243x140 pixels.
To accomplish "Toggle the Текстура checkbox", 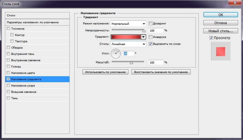I will (12, 41).
